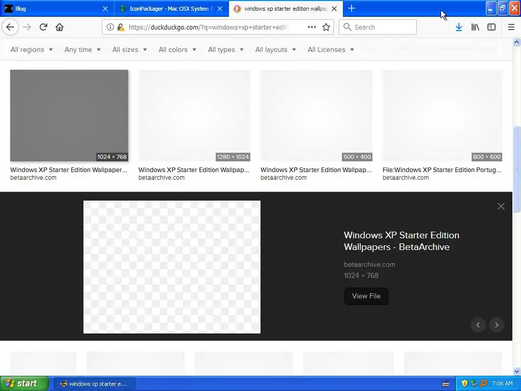Expand the Any time filter
The height and width of the screenshot is (391, 521).
(82, 49)
